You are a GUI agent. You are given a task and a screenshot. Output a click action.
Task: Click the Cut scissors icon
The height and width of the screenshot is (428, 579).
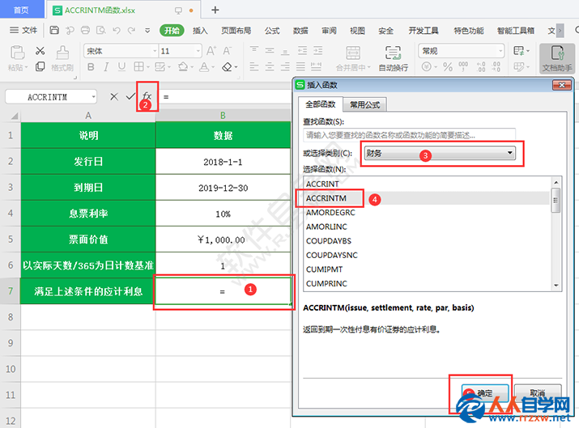(40, 51)
